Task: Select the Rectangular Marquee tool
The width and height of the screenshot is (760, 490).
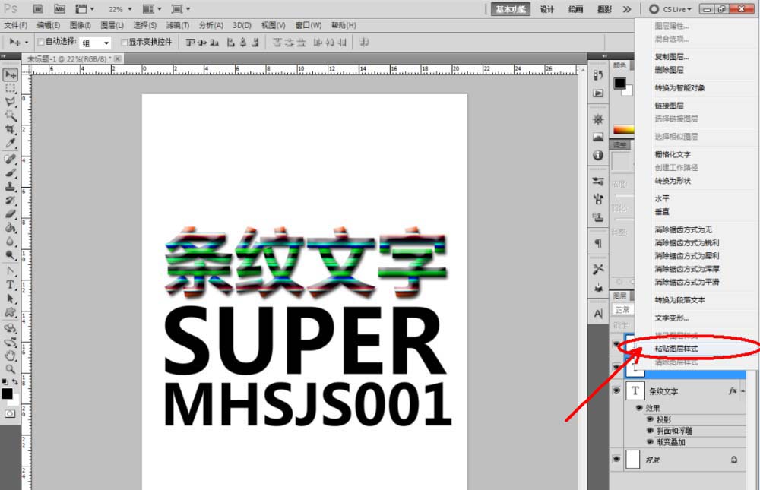Action: coord(11,88)
